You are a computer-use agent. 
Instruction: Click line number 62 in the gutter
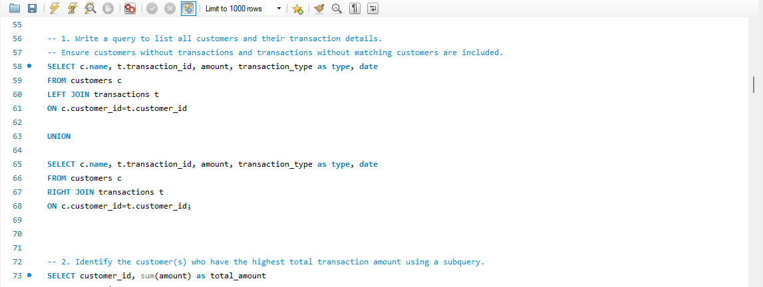(17, 122)
